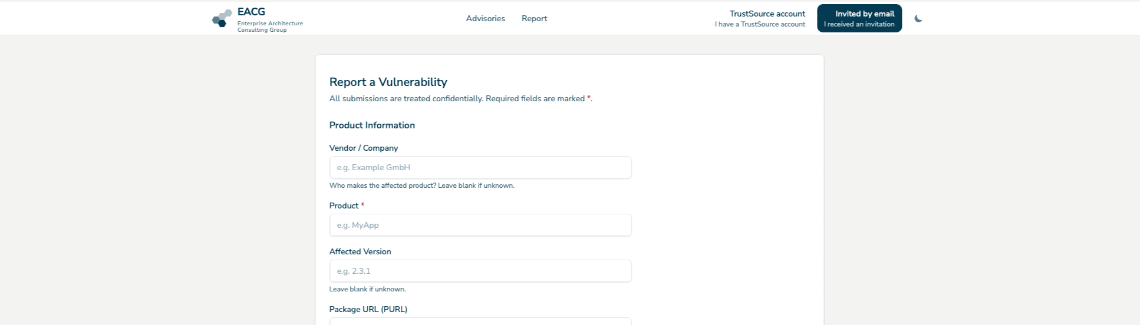Click the 'Affected Version' field label
Viewport: 1140px width, 325px height.
(360, 251)
